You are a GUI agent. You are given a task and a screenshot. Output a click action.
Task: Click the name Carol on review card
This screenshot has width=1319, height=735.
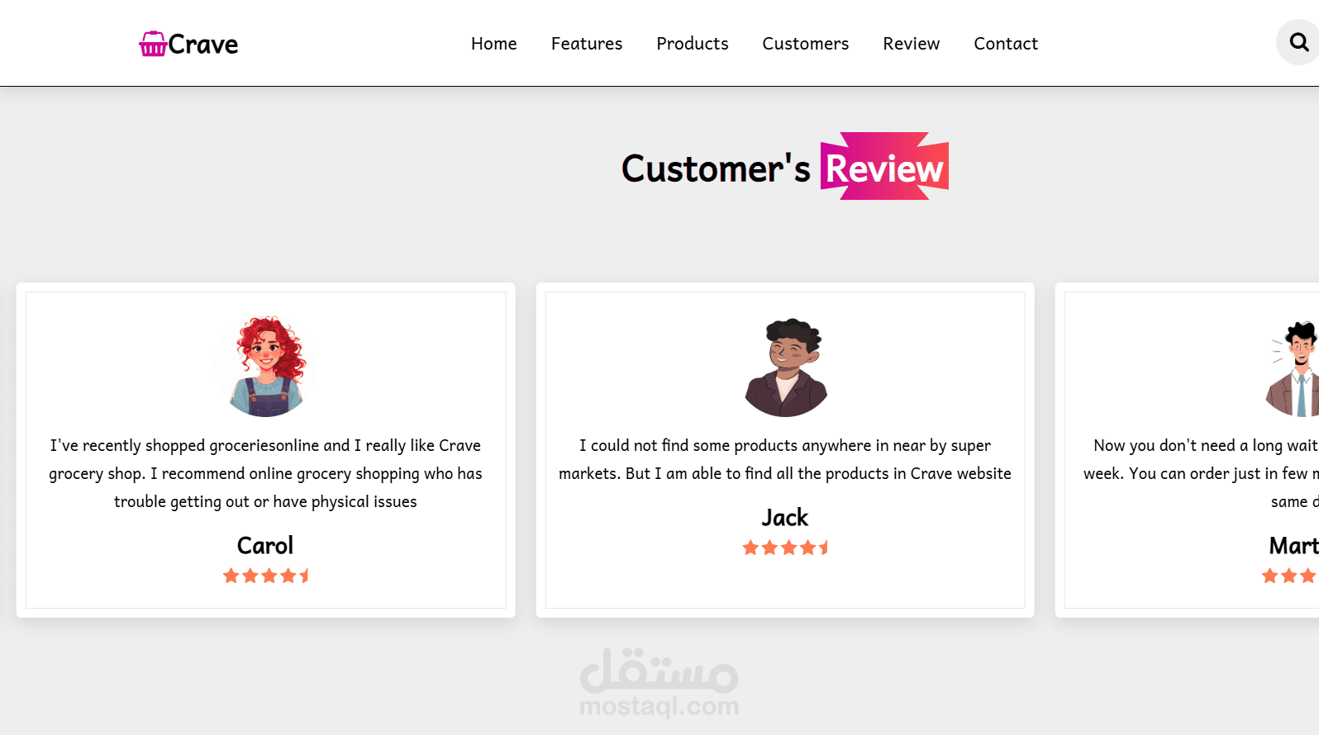coord(265,546)
